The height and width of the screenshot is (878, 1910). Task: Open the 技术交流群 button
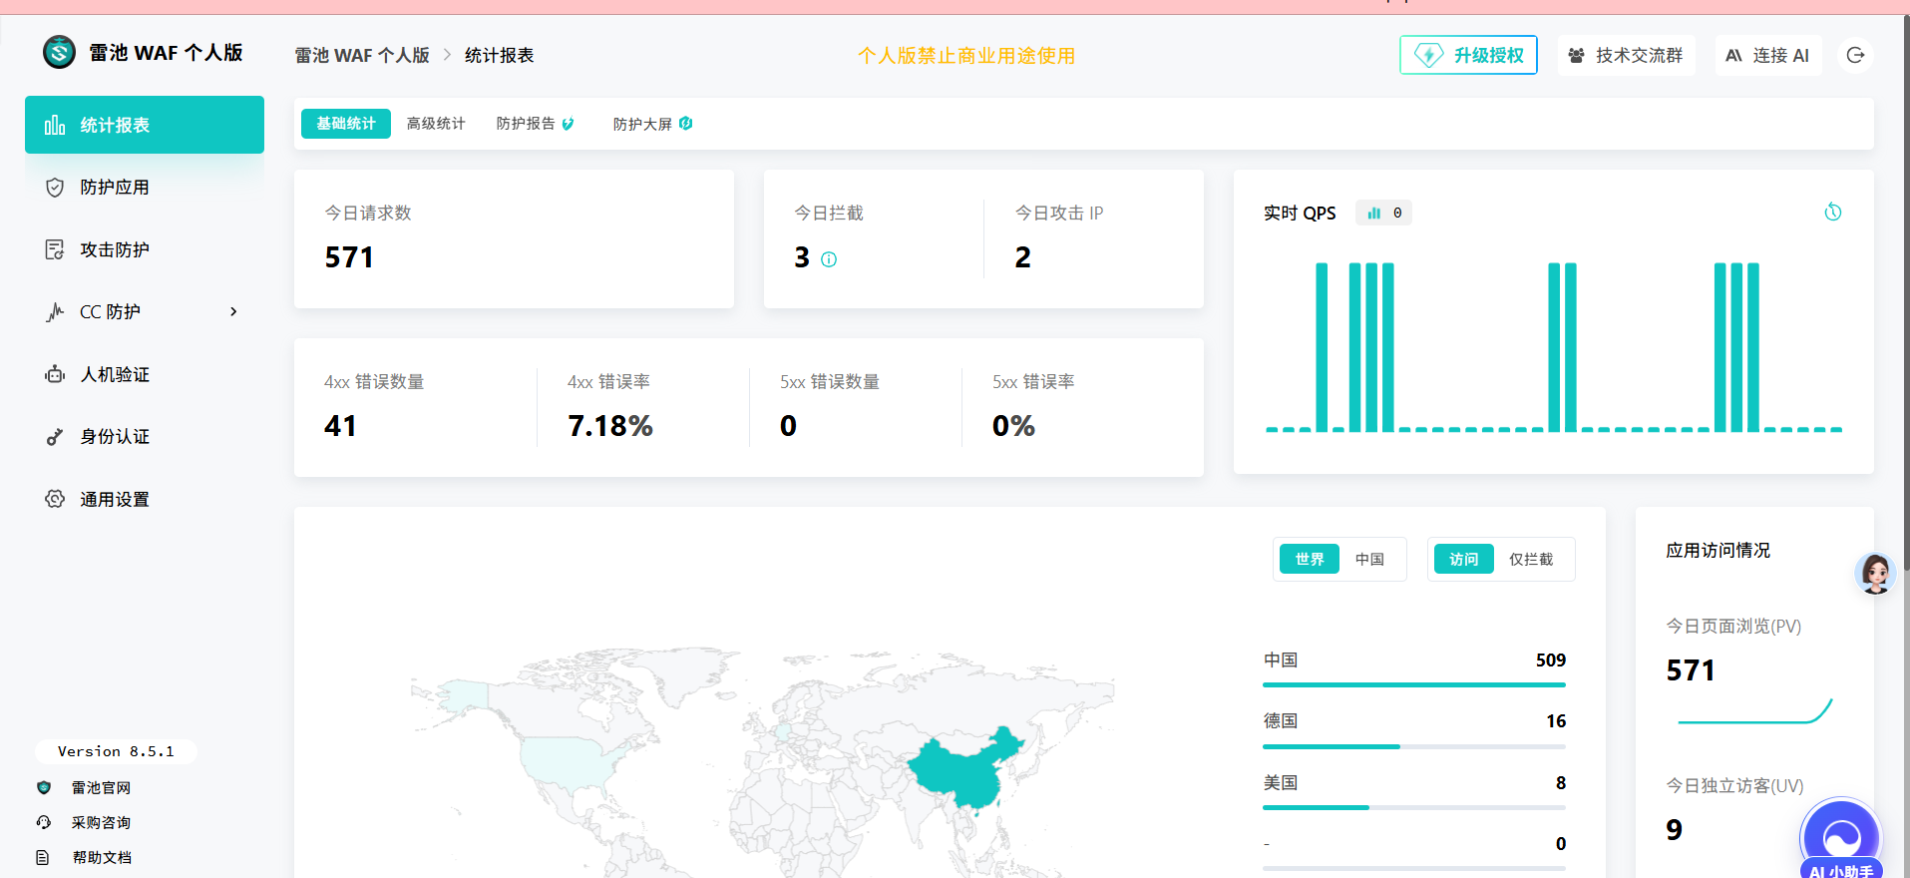(1626, 55)
